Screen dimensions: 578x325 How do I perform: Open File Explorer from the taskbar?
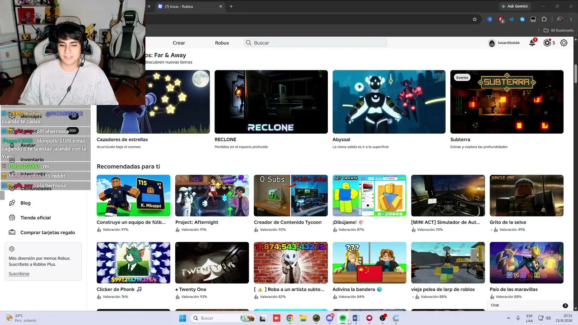(x=303, y=318)
